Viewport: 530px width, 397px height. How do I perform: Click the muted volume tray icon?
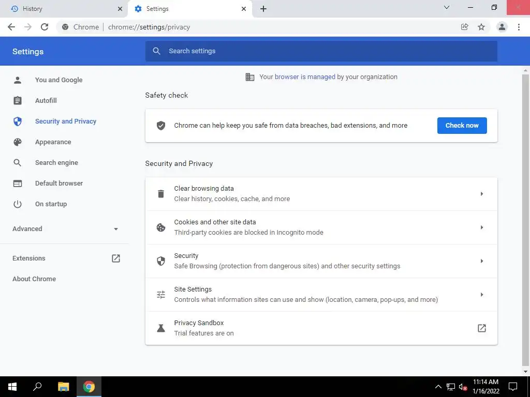point(463,387)
